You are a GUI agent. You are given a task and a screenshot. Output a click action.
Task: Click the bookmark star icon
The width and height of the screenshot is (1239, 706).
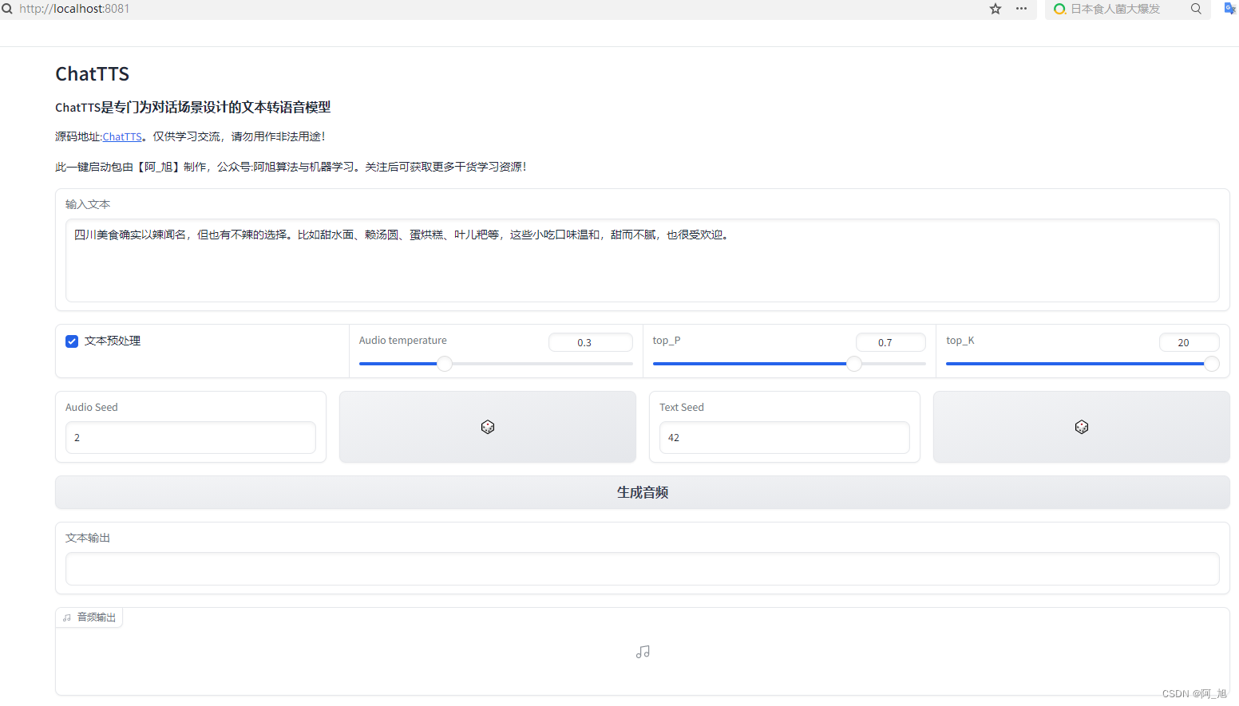(995, 9)
